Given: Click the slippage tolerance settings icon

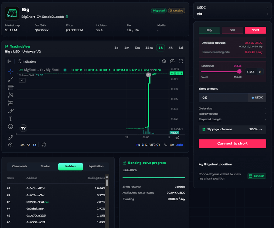Looking at the screenshot, I should point(204,130).
